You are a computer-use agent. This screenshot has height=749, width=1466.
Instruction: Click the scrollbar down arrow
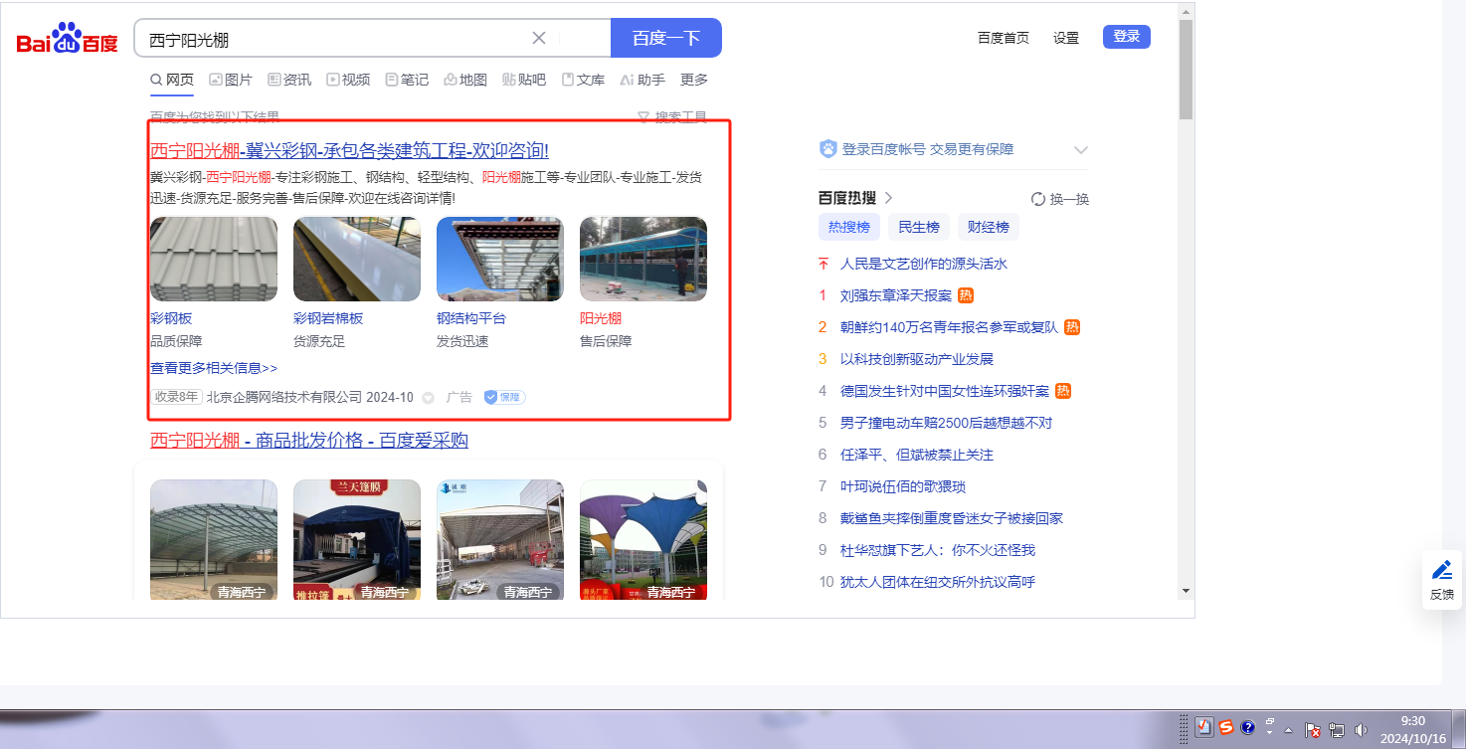click(x=1186, y=590)
